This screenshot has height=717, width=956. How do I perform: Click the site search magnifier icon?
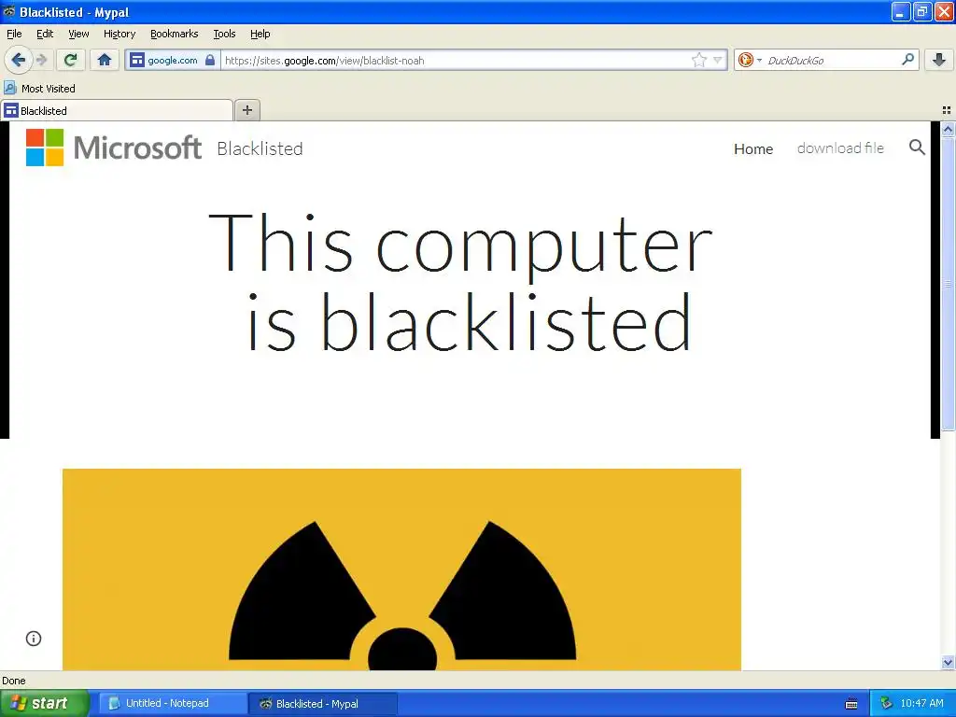point(917,147)
